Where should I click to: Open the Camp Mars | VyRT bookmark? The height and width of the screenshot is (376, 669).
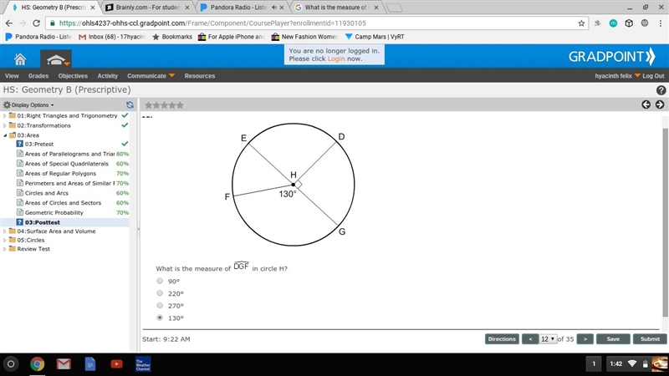tap(375, 37)
